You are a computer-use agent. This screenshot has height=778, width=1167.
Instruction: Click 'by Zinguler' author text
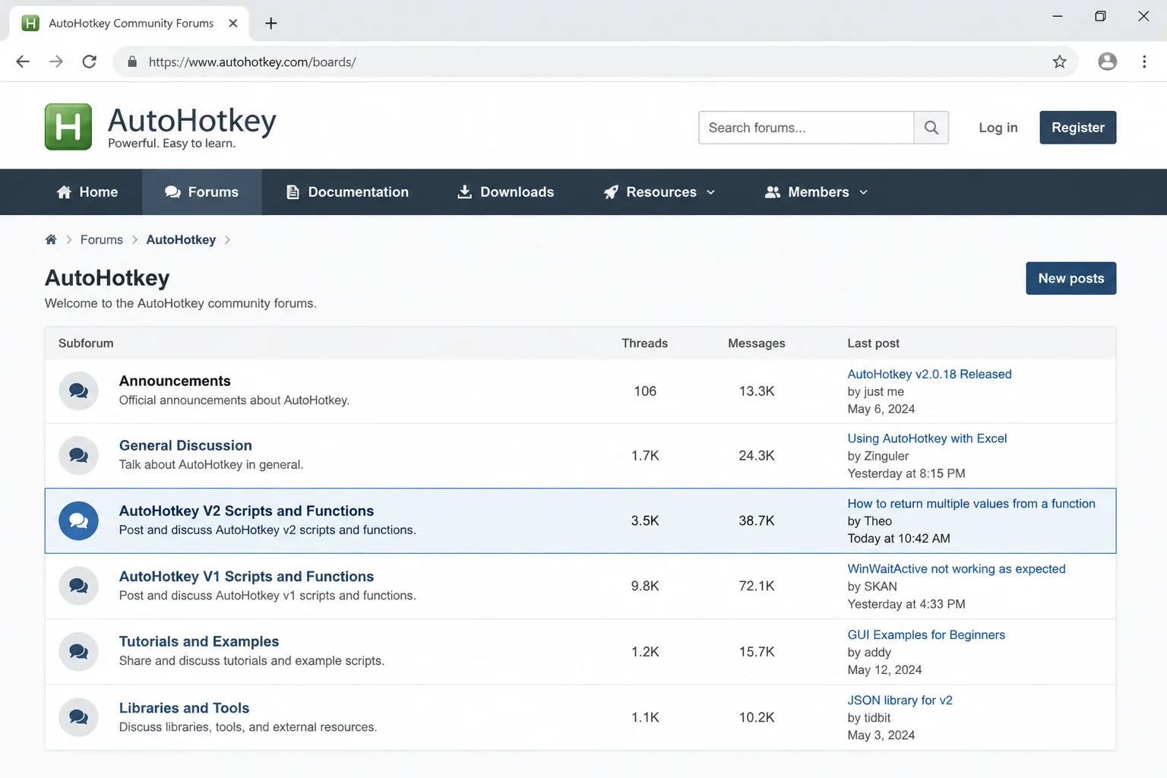point(878,457)
